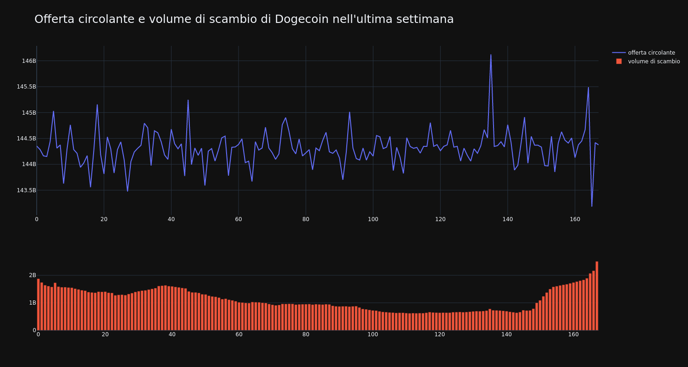This screenshot has height=367, width=688.
Task: Click the 144B y-axis label
Action: click(x=29, y=164)
